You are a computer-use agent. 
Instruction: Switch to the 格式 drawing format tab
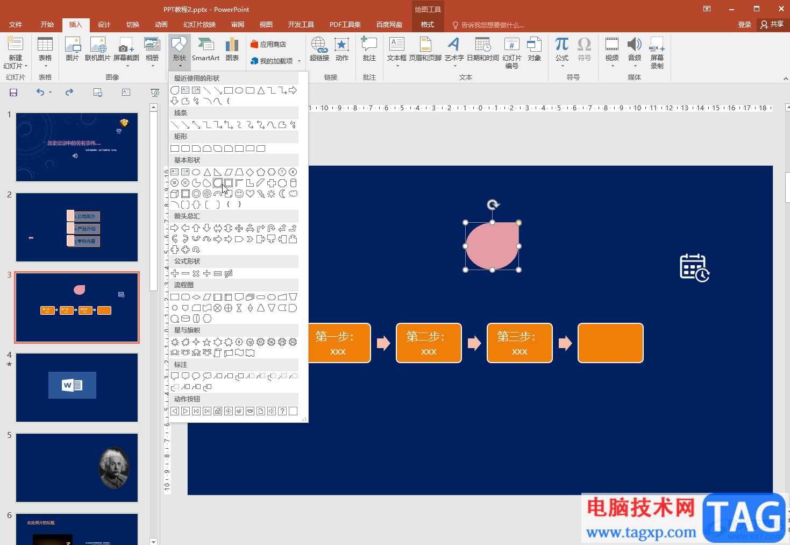428,25
